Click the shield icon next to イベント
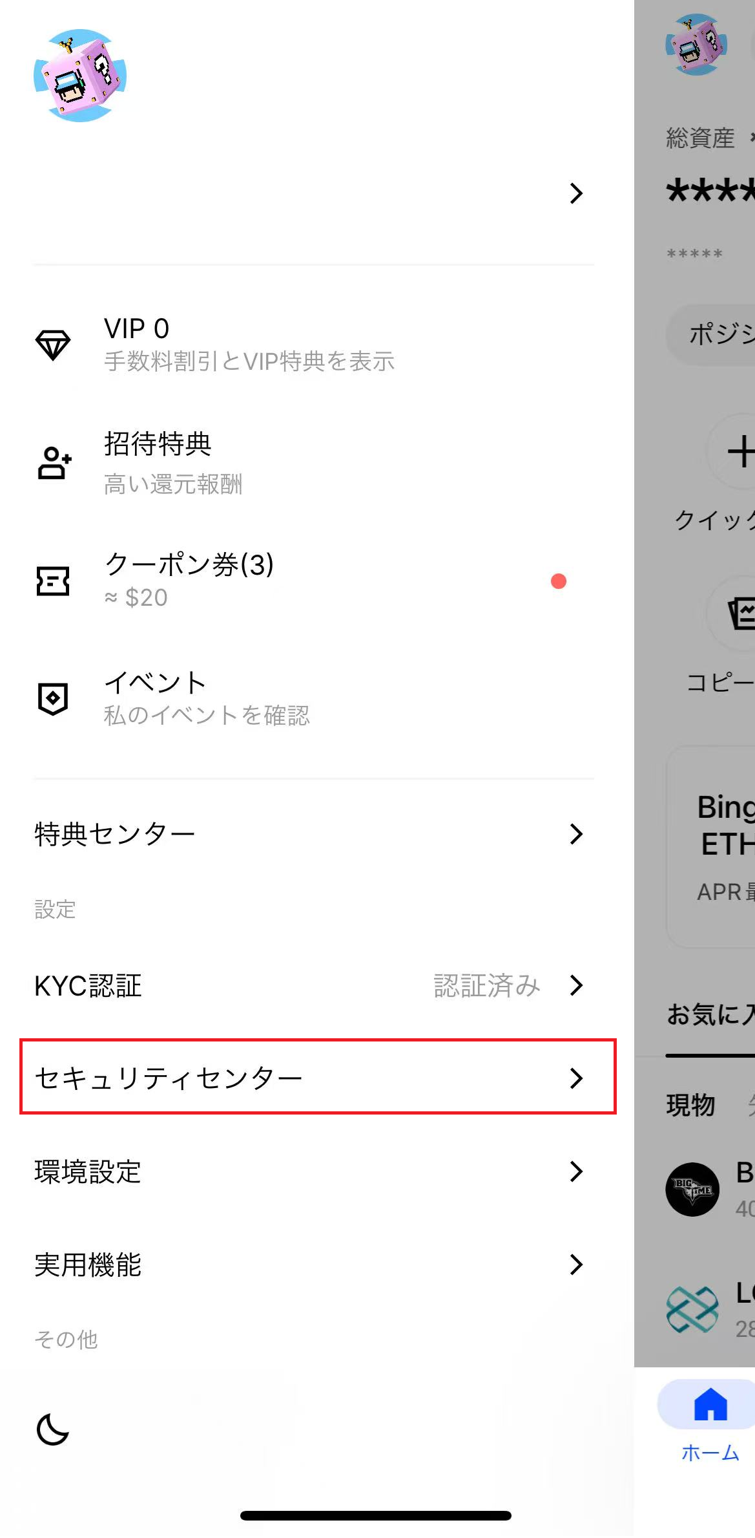Image resolution: width=755 pixels, height=1538 pixels. 53,698
